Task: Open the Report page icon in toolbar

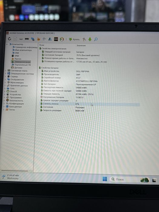Action: (x=15, y=39)
